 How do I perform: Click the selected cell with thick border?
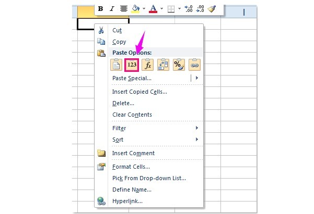coord(86,24)
